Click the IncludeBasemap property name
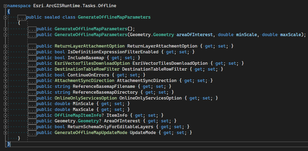308x151 pixels. point(86,58)
